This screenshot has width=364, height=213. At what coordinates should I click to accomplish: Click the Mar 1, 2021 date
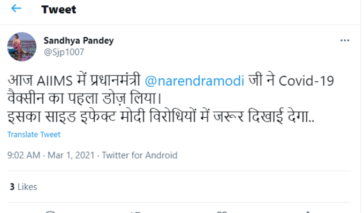(x=71, y=155)
